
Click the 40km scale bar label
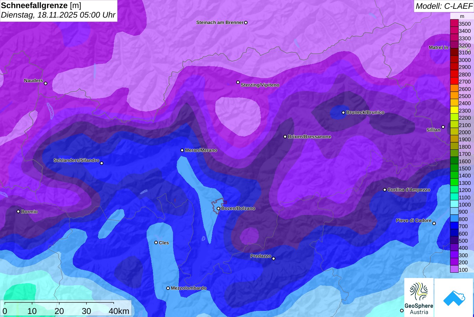[x=119, y=311]
